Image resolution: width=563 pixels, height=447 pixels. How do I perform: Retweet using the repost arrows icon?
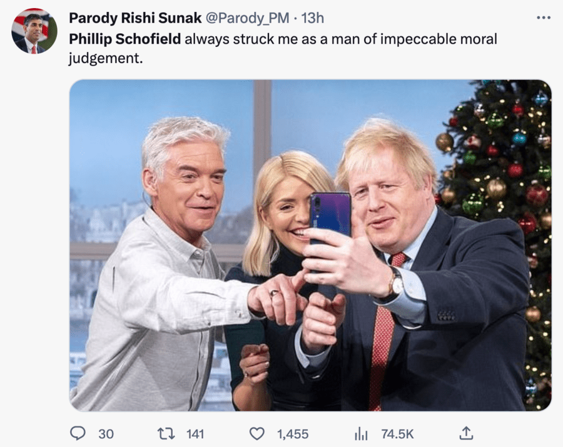[166, 434]
